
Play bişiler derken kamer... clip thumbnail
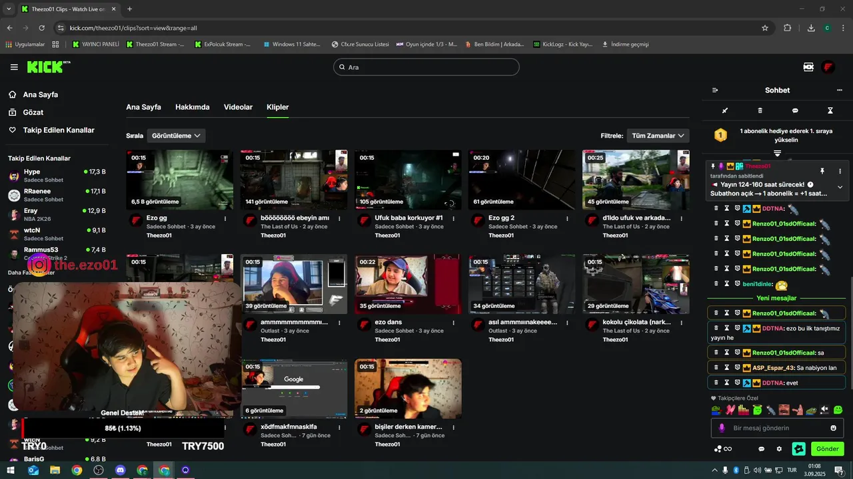coord(408,389)
